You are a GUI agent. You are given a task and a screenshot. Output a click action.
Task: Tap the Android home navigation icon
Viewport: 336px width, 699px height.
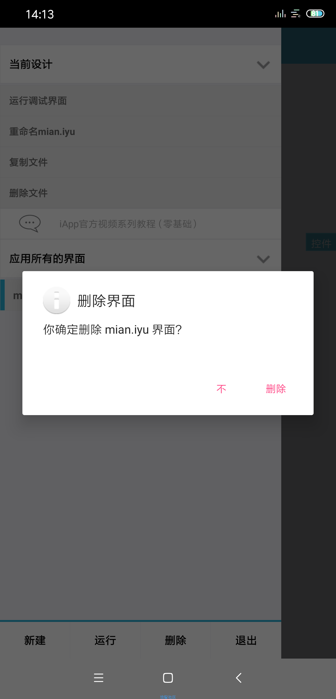coord(168,678)
